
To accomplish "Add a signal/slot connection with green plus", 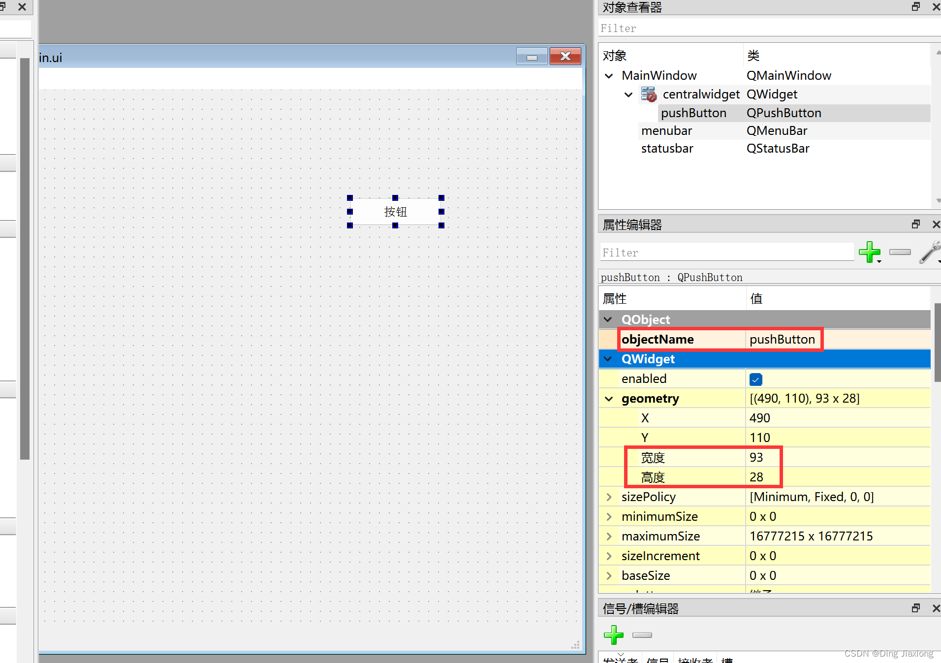I will click(614, 635).
